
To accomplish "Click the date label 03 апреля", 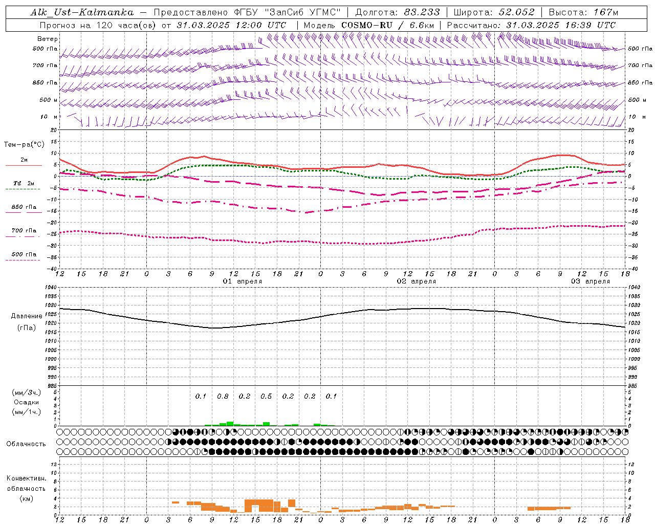I will [x=591, y=281].
